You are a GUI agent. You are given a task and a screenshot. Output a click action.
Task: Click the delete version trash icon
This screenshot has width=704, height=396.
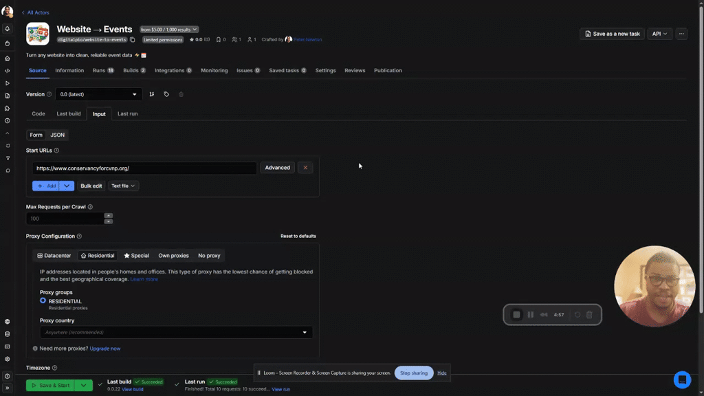click(x=181, y=94)
